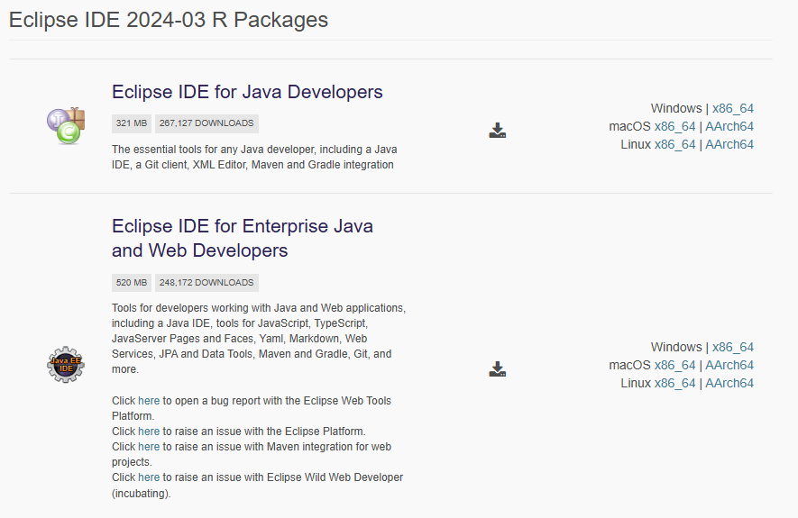Click the Eclipse IDE 2024-03 R Packages heading

click(x=169, y=20)
